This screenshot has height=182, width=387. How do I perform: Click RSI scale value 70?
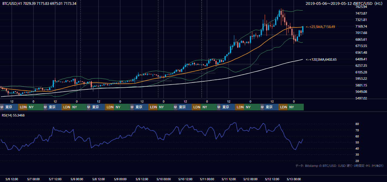357,130
